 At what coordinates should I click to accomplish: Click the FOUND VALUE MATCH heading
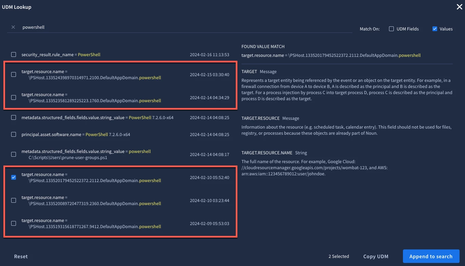263,47
